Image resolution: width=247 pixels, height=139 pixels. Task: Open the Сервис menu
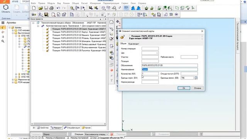(125, 3)
